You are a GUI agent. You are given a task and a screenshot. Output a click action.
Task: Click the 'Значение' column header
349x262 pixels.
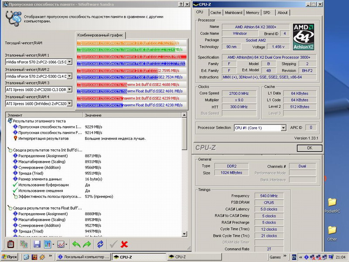(x=132, y=115)
